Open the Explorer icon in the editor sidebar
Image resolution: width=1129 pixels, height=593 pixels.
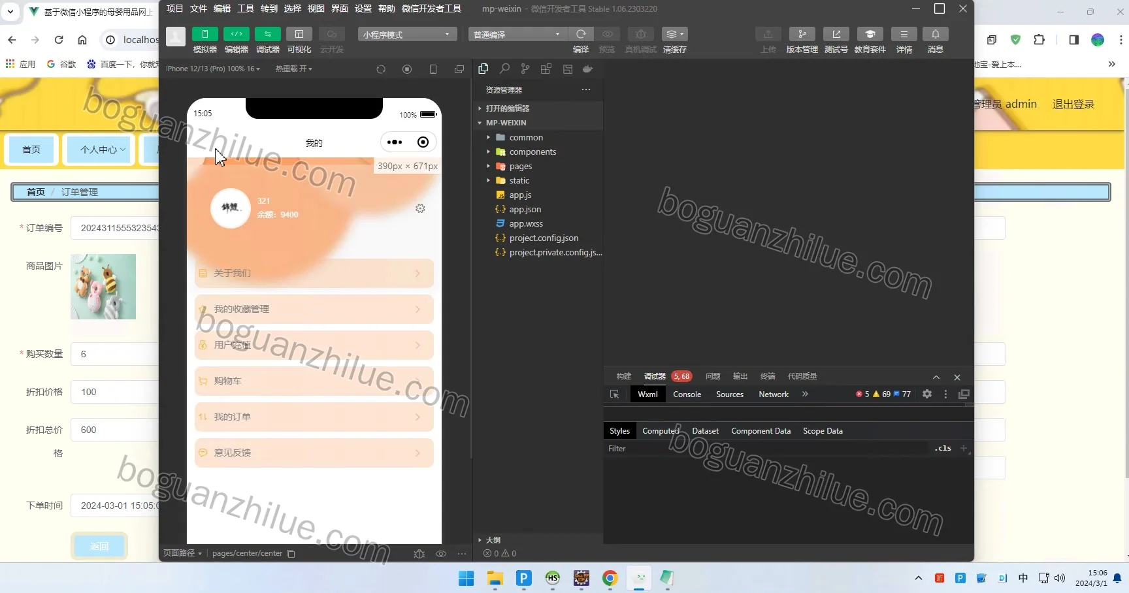[x=483, y=69]
